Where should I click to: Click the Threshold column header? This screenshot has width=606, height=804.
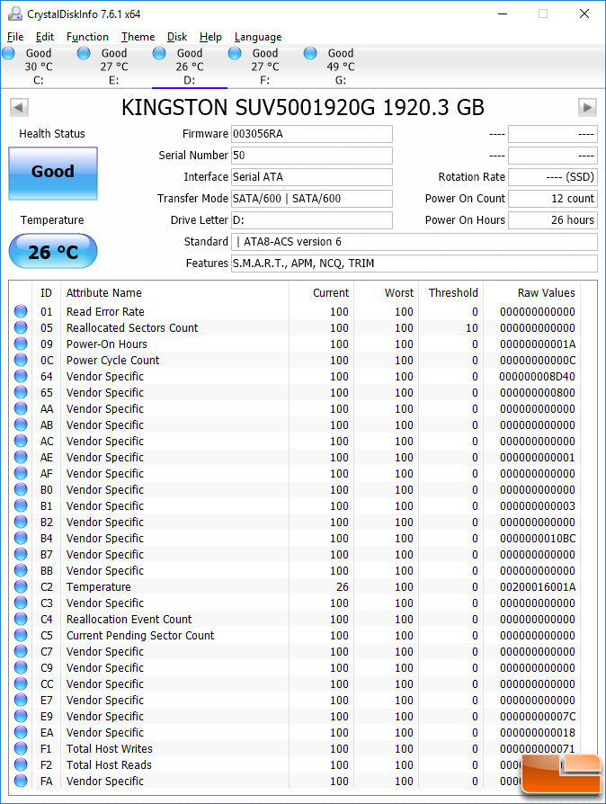click(x=451, y=293)
